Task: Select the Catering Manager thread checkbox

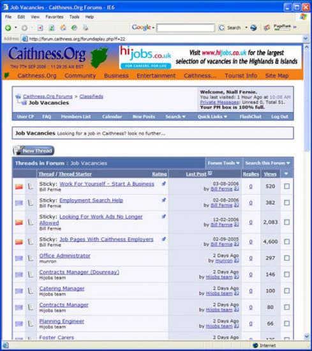Action: tap(286, 291)
